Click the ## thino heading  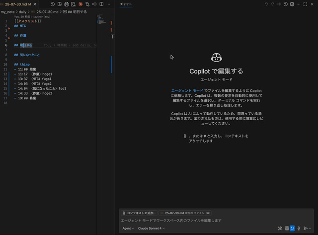pyautogui.click(x=22, y=65)
